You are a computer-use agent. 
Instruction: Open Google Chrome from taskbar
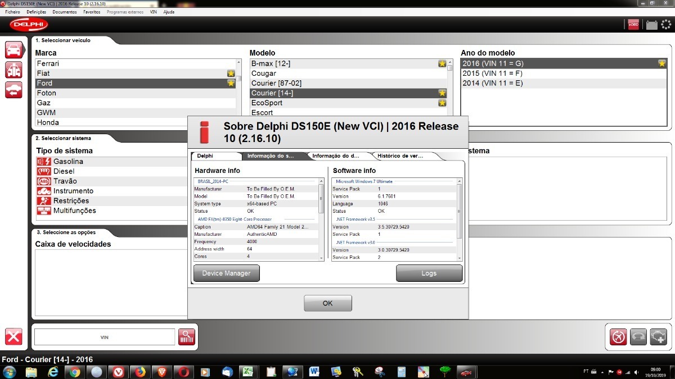(75, 372)
